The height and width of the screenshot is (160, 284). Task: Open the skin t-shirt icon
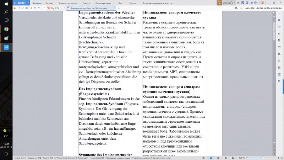[252, 3]
